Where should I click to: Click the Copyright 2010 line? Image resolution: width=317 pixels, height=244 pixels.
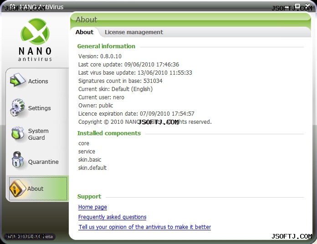[145, 122]
